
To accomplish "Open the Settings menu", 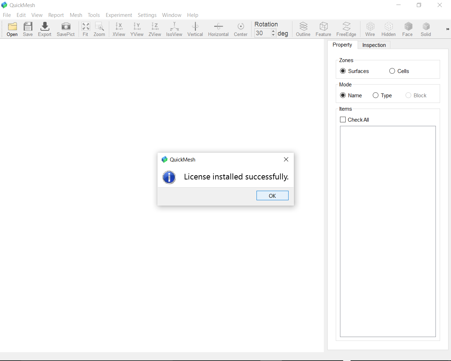I will [147, 15].
